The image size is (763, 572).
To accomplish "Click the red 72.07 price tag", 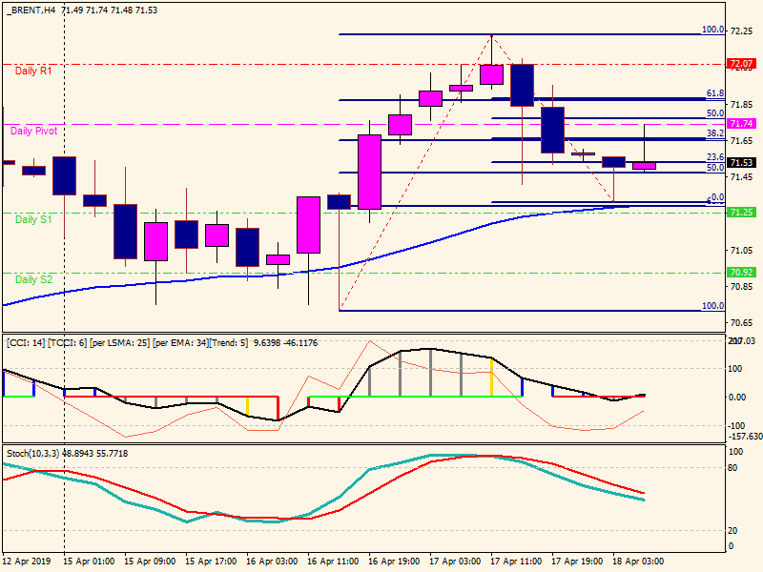I will coord(741,64).
